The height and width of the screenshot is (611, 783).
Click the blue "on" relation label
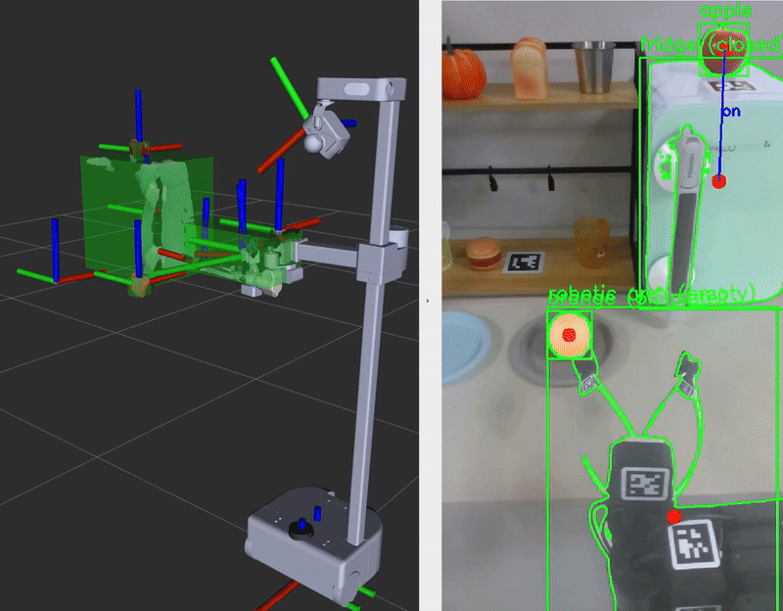pyautogui.click(x=730, y=112)
